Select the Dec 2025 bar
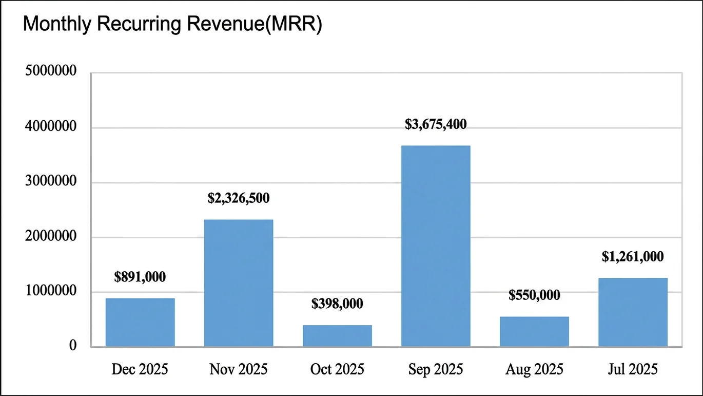 coord(140,323)
